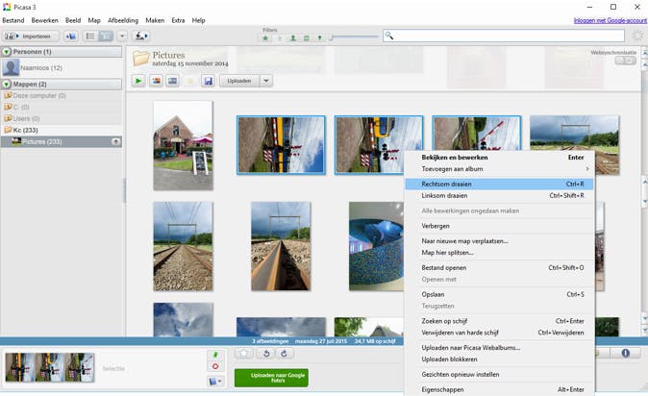
Task: Collapse the Personen section
Action: point(7,52)
